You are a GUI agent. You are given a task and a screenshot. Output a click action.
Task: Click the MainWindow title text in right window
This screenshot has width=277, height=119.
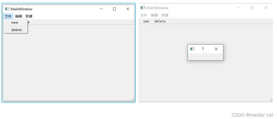point(157,8)
